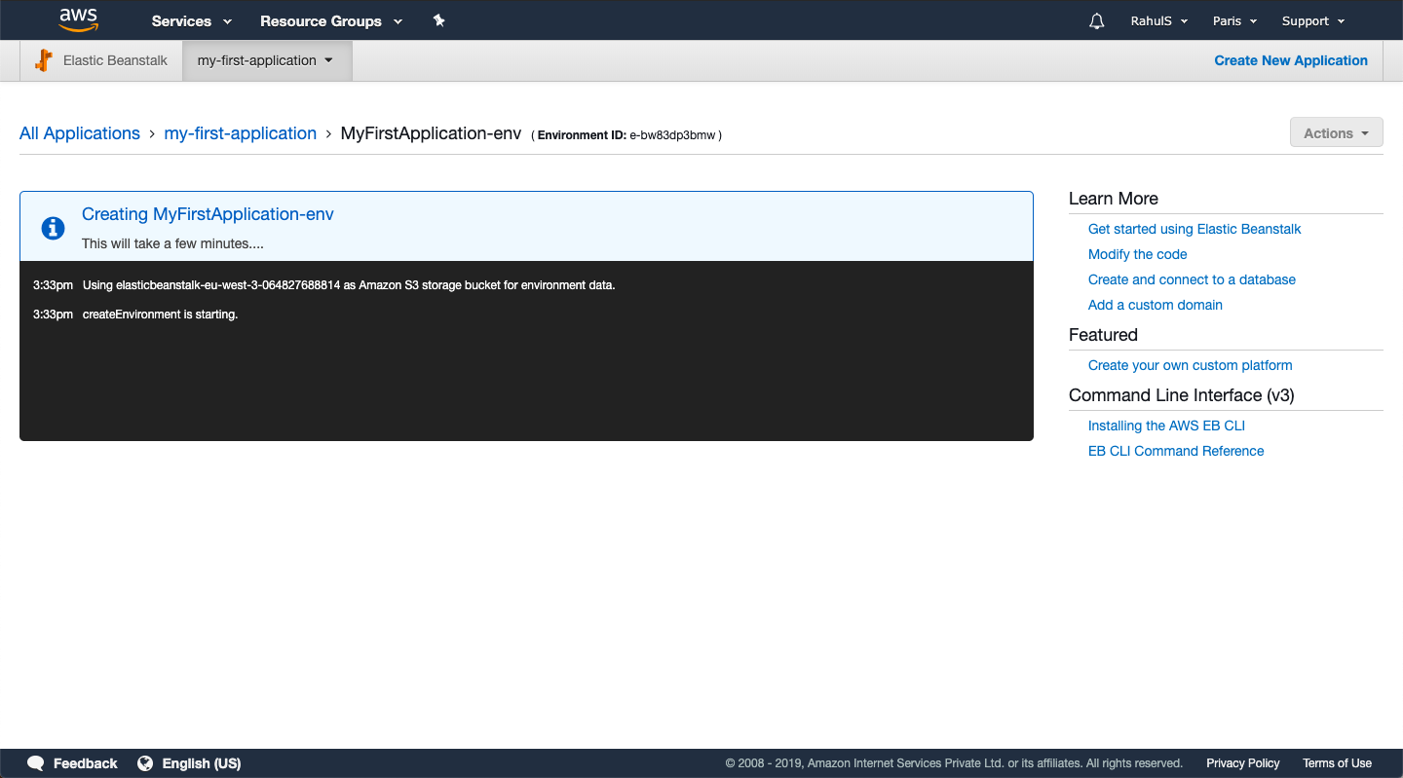Open the Actions dropdown

click(1336, 132)
